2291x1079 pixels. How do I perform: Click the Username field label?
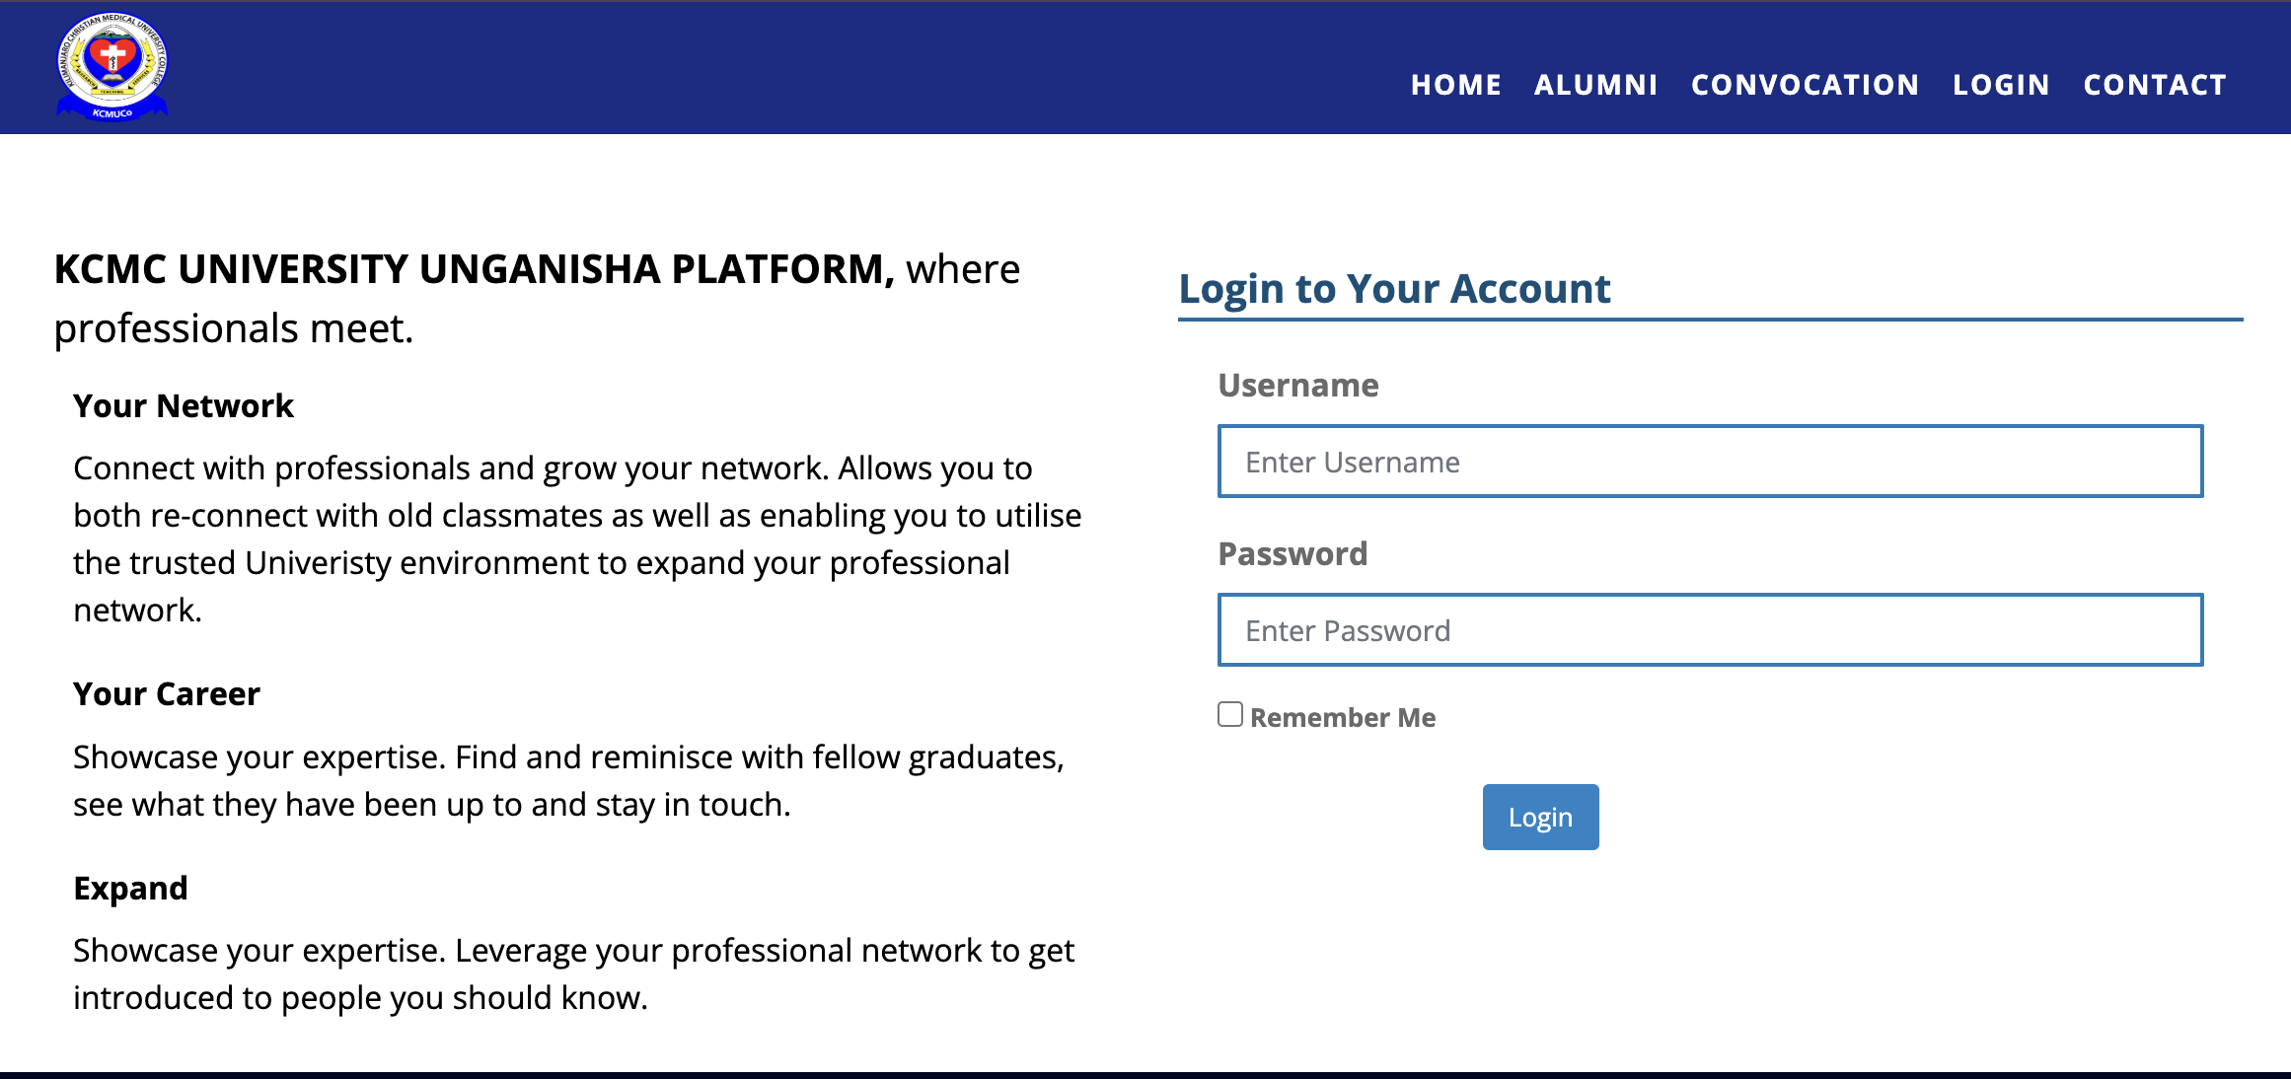1298,386
